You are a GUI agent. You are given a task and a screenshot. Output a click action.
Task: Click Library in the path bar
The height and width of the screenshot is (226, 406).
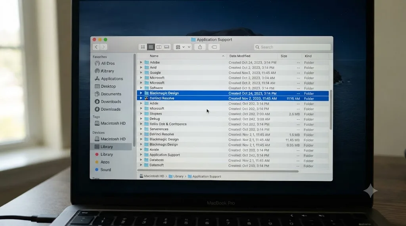coord(176,177)
